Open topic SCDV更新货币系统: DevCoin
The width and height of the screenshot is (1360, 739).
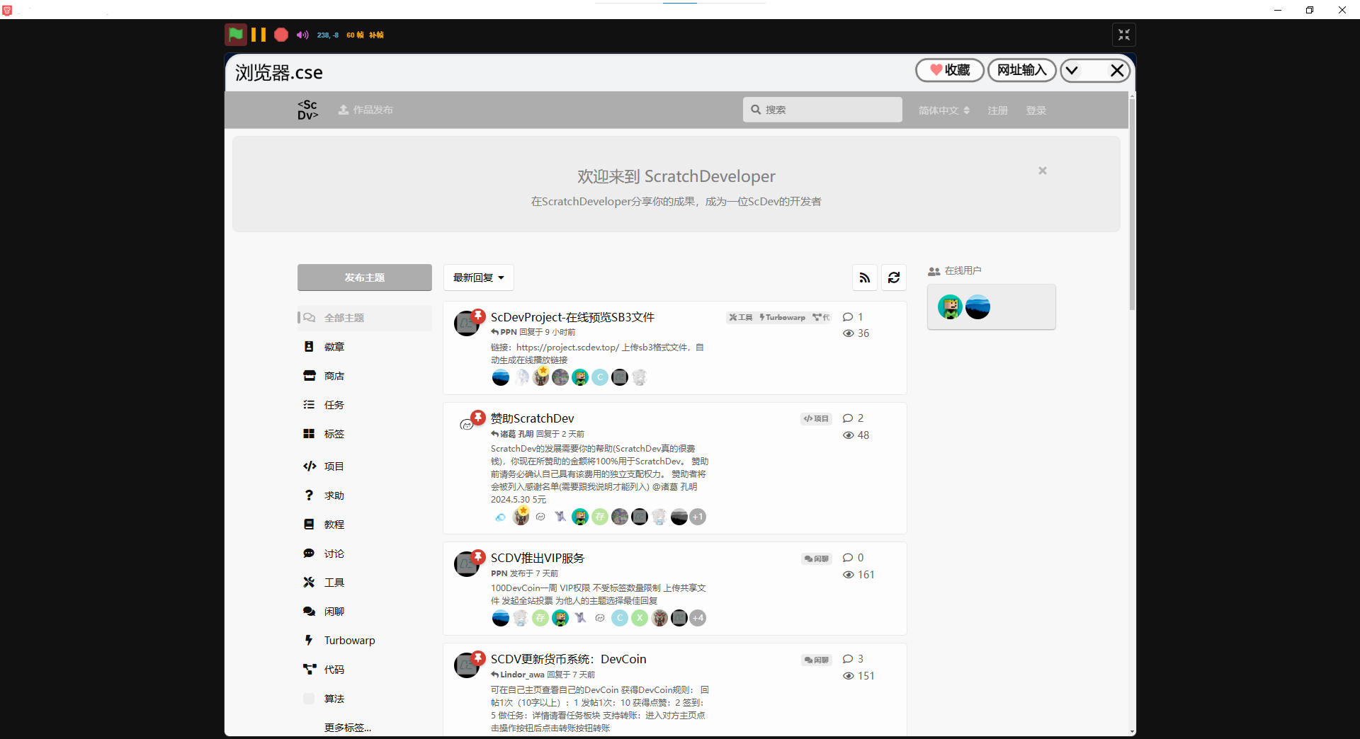point(569,659)
